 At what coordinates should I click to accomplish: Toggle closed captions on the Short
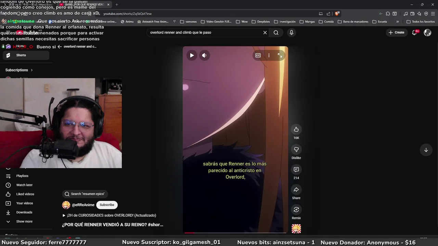(258, 55)
